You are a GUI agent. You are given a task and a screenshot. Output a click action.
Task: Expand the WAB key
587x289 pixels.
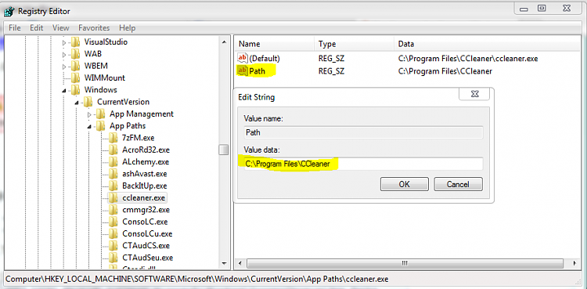64,54
